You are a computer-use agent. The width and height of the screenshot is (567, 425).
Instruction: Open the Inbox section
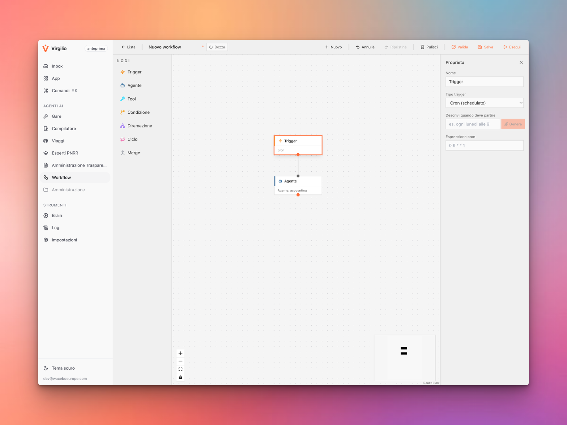point(76,66)
